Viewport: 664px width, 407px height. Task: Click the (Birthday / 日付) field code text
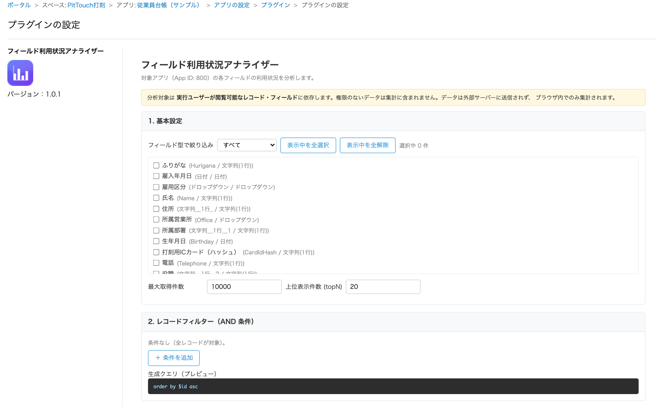211,242
